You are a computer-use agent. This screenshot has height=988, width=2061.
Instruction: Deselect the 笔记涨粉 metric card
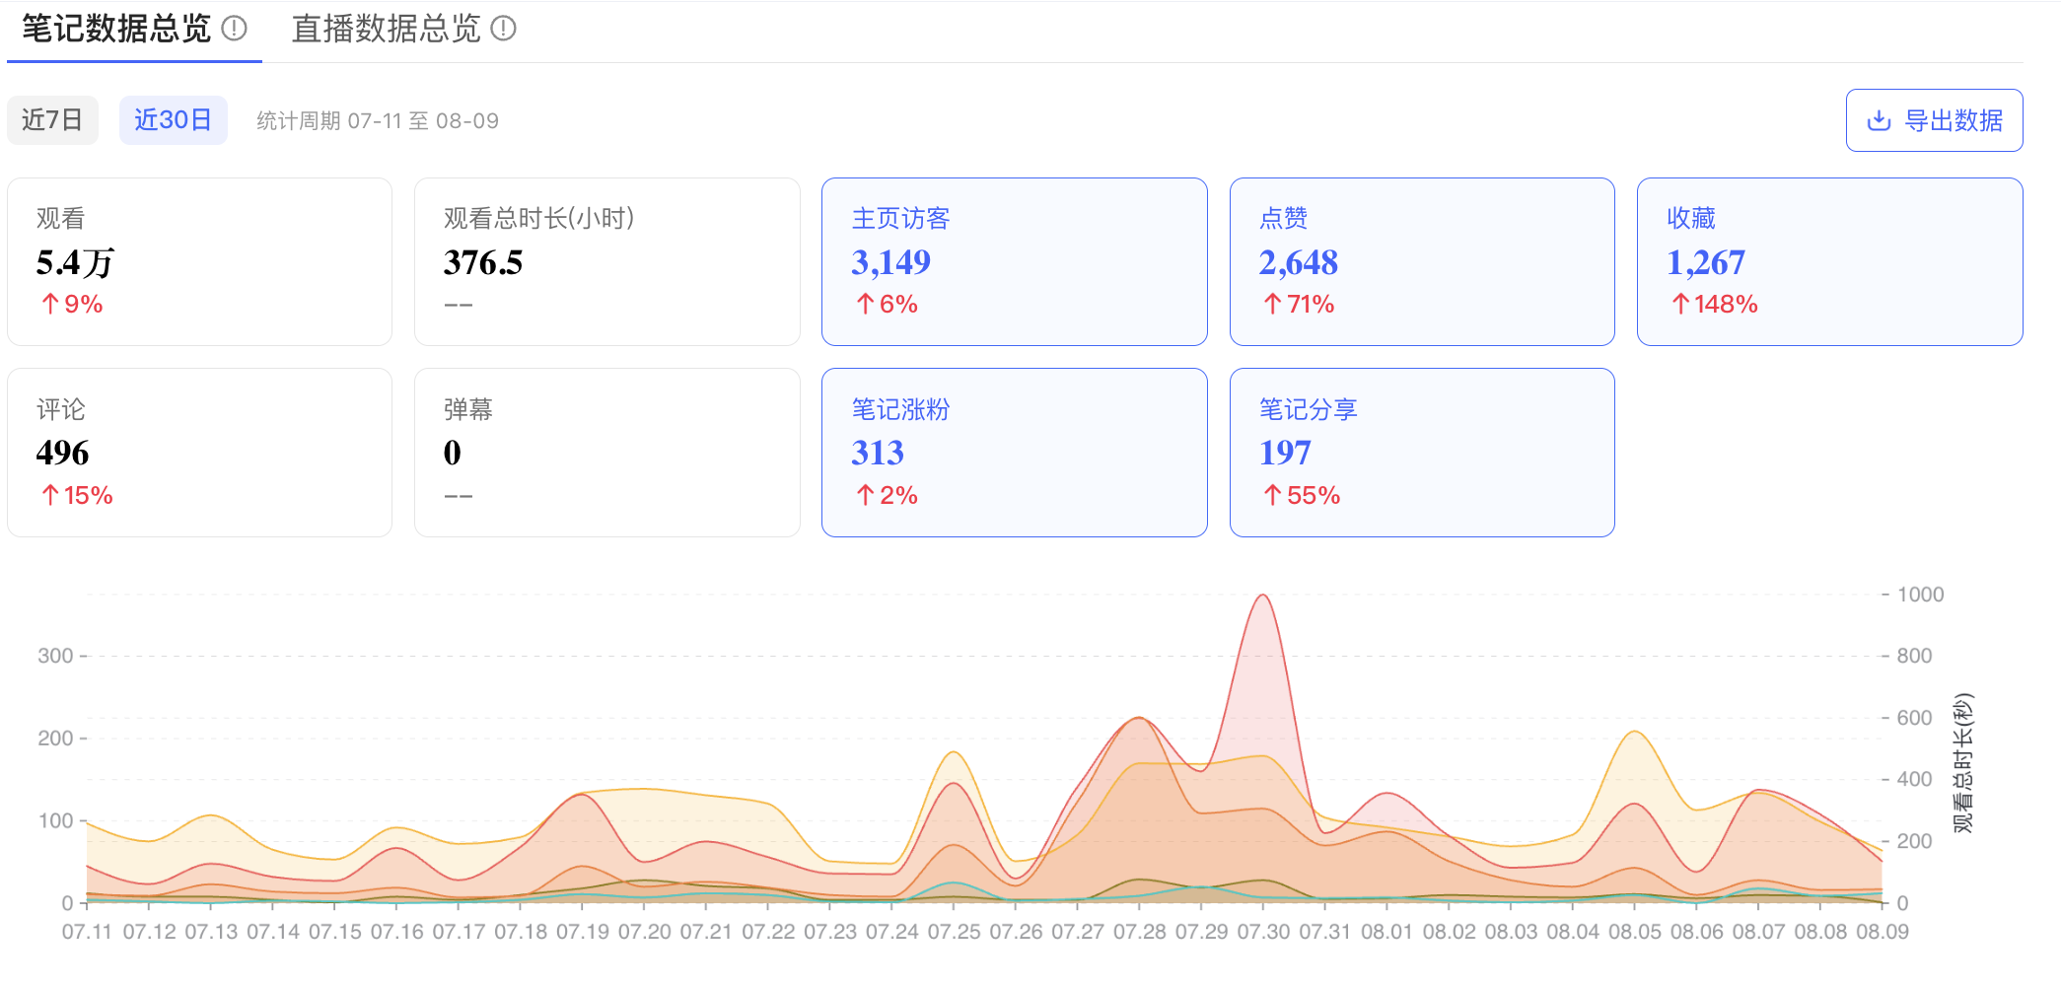(1014, 453)
